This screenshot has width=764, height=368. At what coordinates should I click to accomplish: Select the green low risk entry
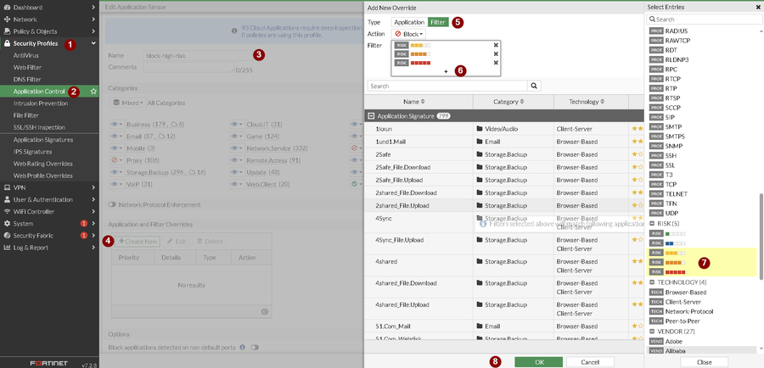667,234
